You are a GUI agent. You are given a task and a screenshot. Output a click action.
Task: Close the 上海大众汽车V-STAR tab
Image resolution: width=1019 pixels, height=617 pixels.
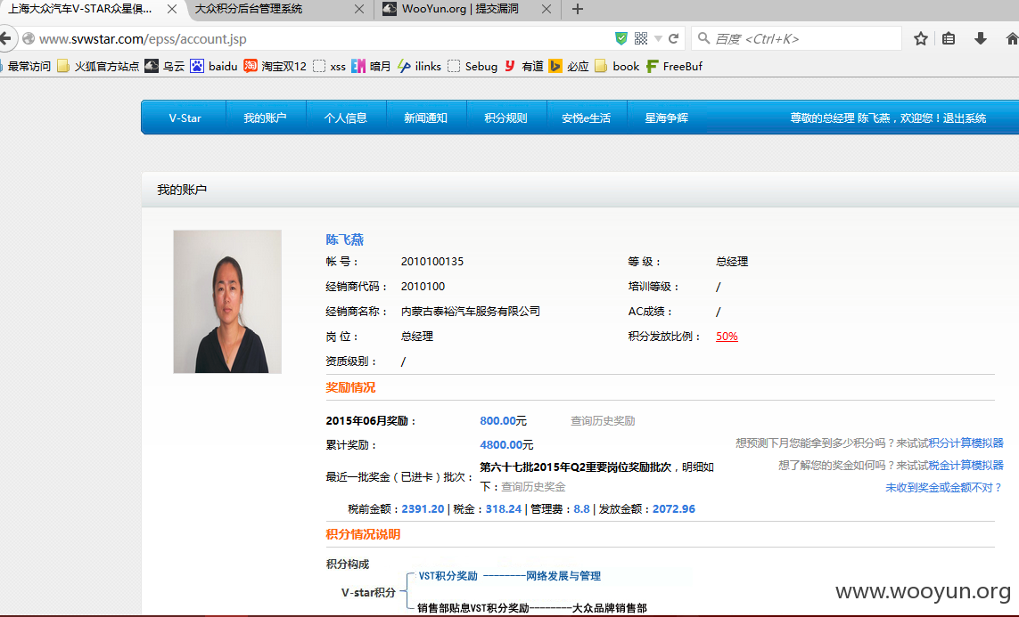(x=171, y=9)
